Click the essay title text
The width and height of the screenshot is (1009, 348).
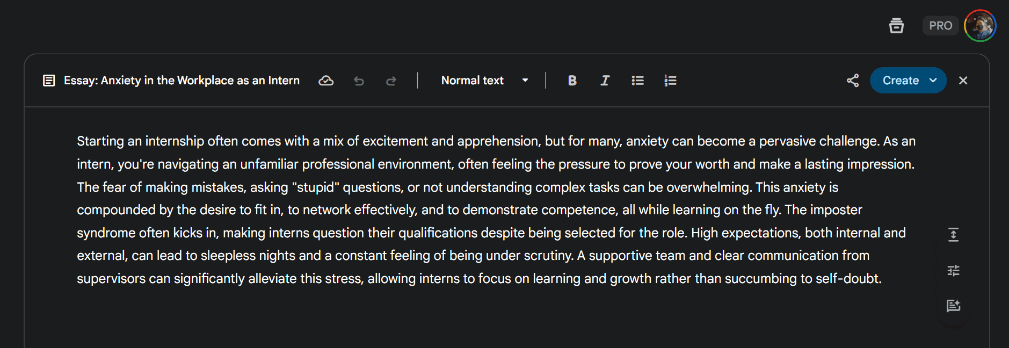click(182, 81)
